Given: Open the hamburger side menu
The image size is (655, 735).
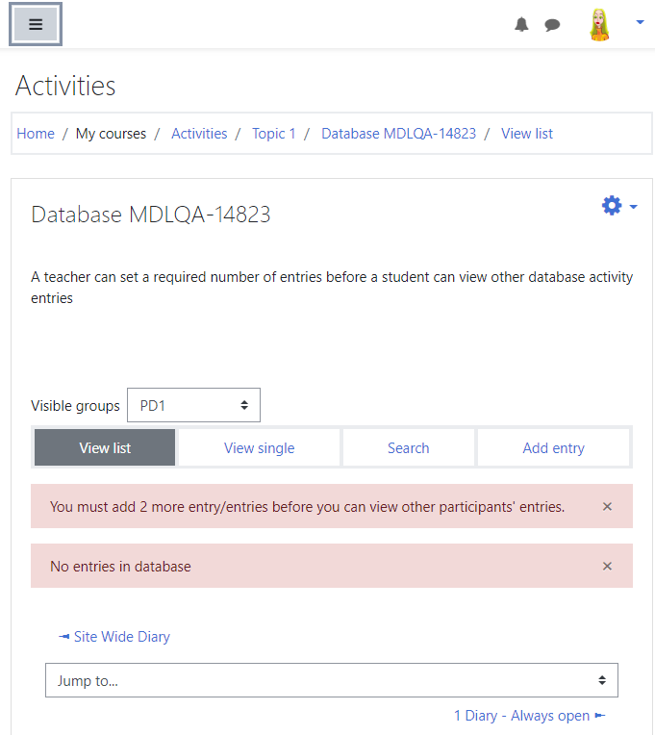Looking at the screenshot, I should pyautogui.click(x=36, y=24).
